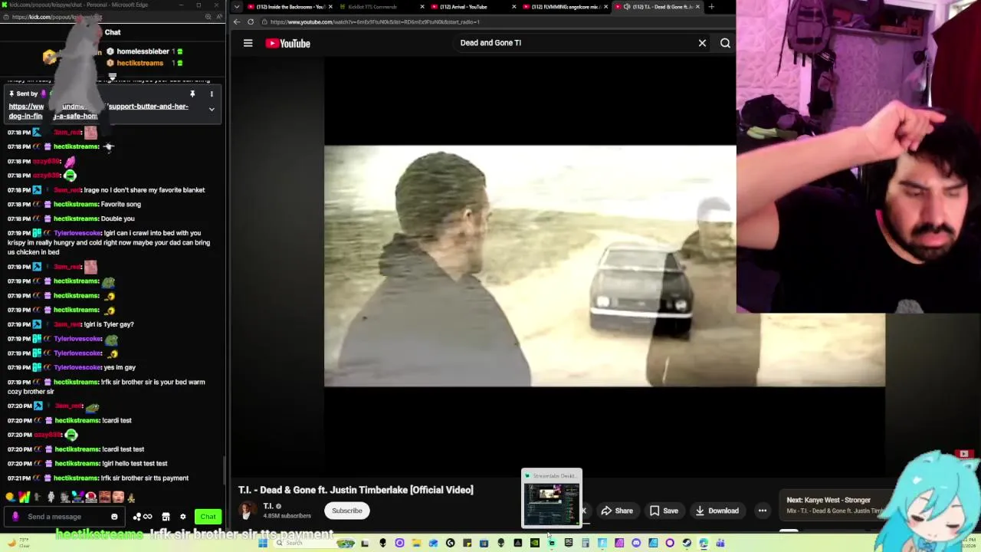
Task: Unpin the pinned chat message
Action: coord(192,94)
